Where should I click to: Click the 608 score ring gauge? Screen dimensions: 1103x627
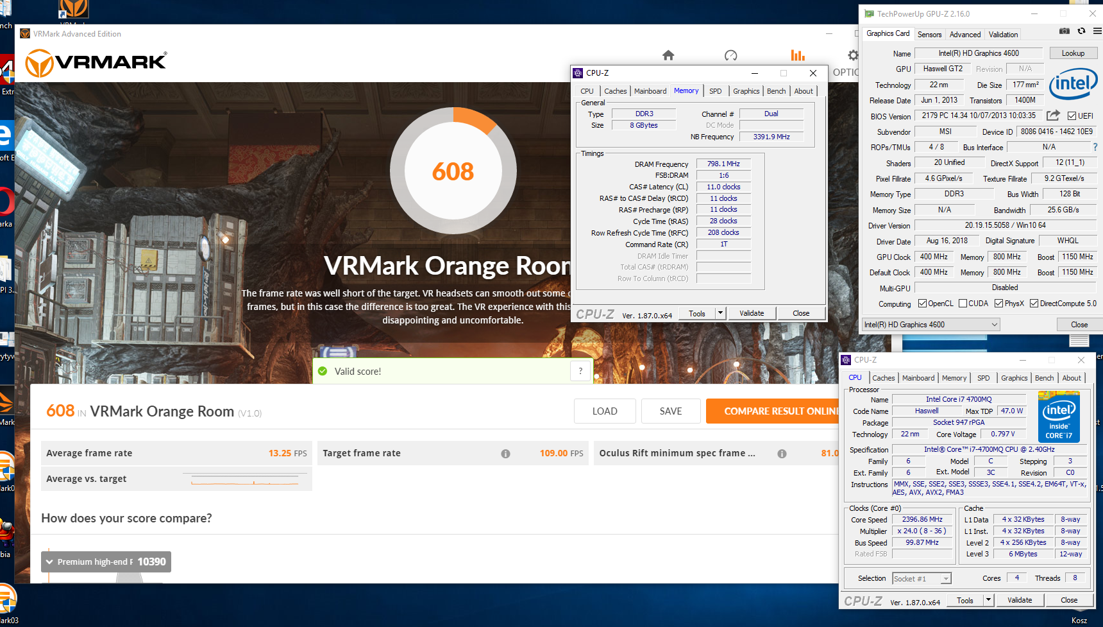click(453, 171)
